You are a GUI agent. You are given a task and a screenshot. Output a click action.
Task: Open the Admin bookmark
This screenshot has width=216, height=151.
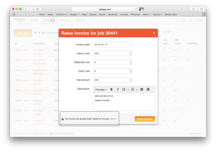tap(42, 14)
